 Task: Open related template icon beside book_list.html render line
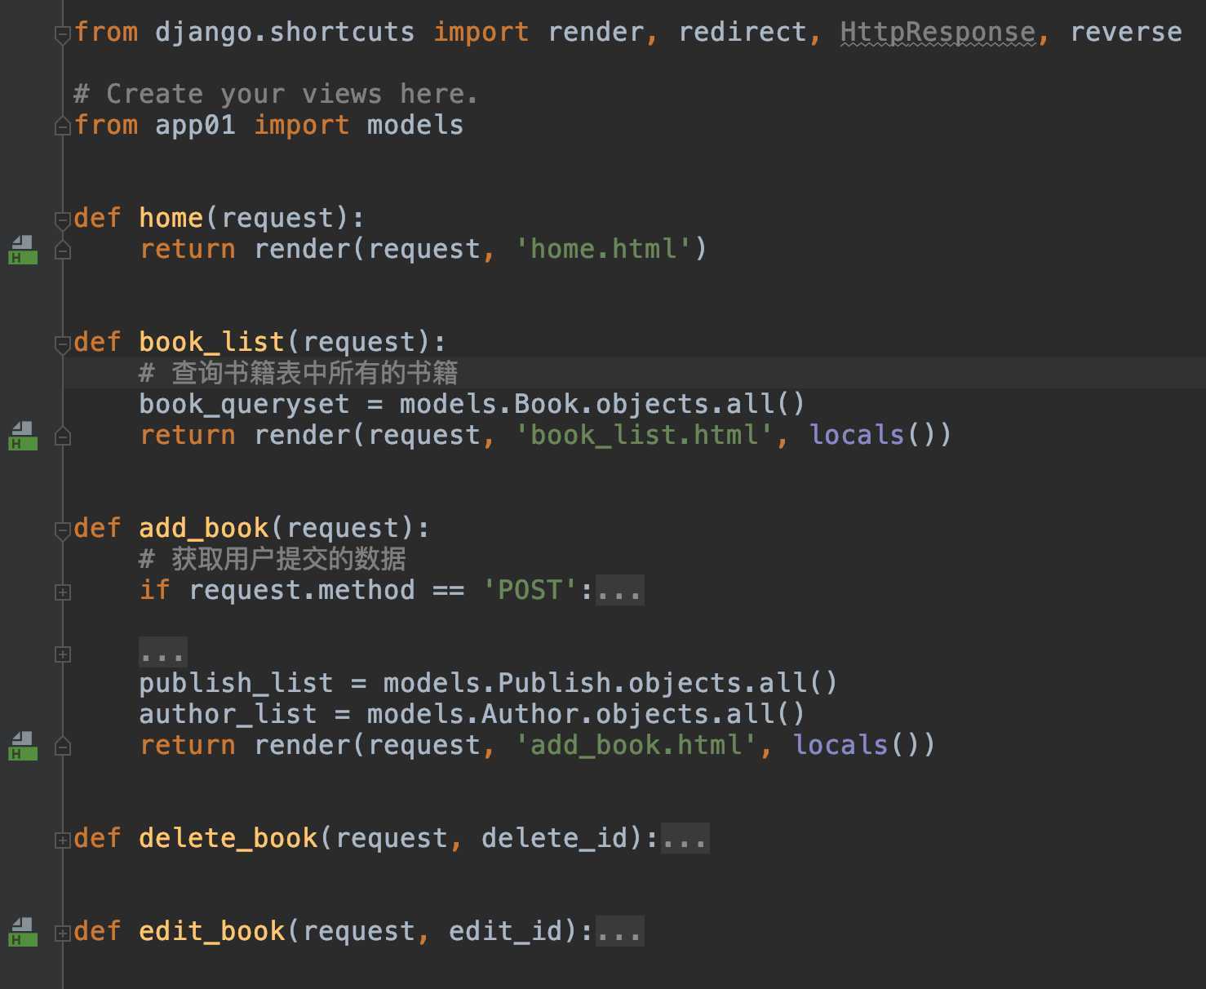click(23, 436)
